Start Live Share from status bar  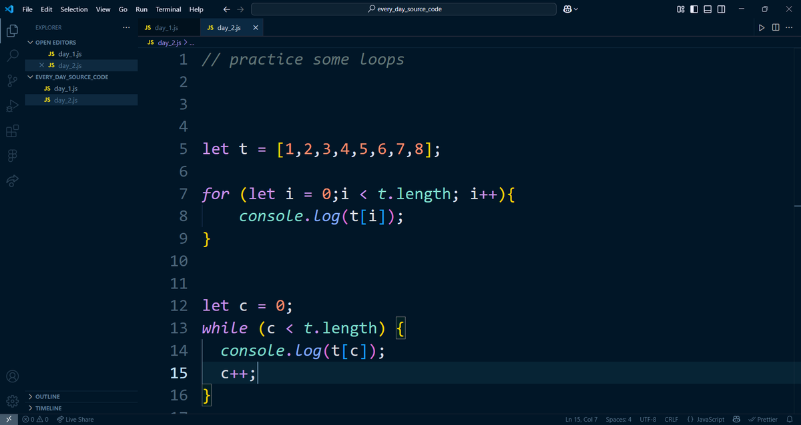coord(75,419)
